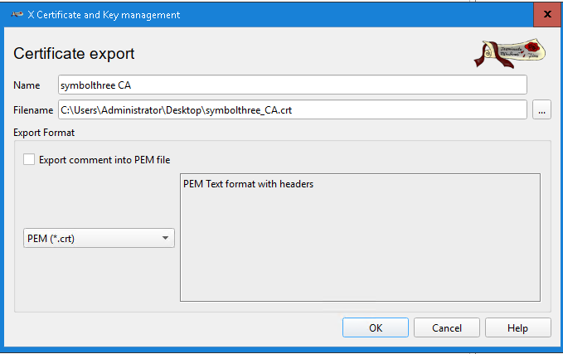Click the 'PEM Text format with headers' text
The height and width of the screenshot is (354, 563).
tap(248, 184)
